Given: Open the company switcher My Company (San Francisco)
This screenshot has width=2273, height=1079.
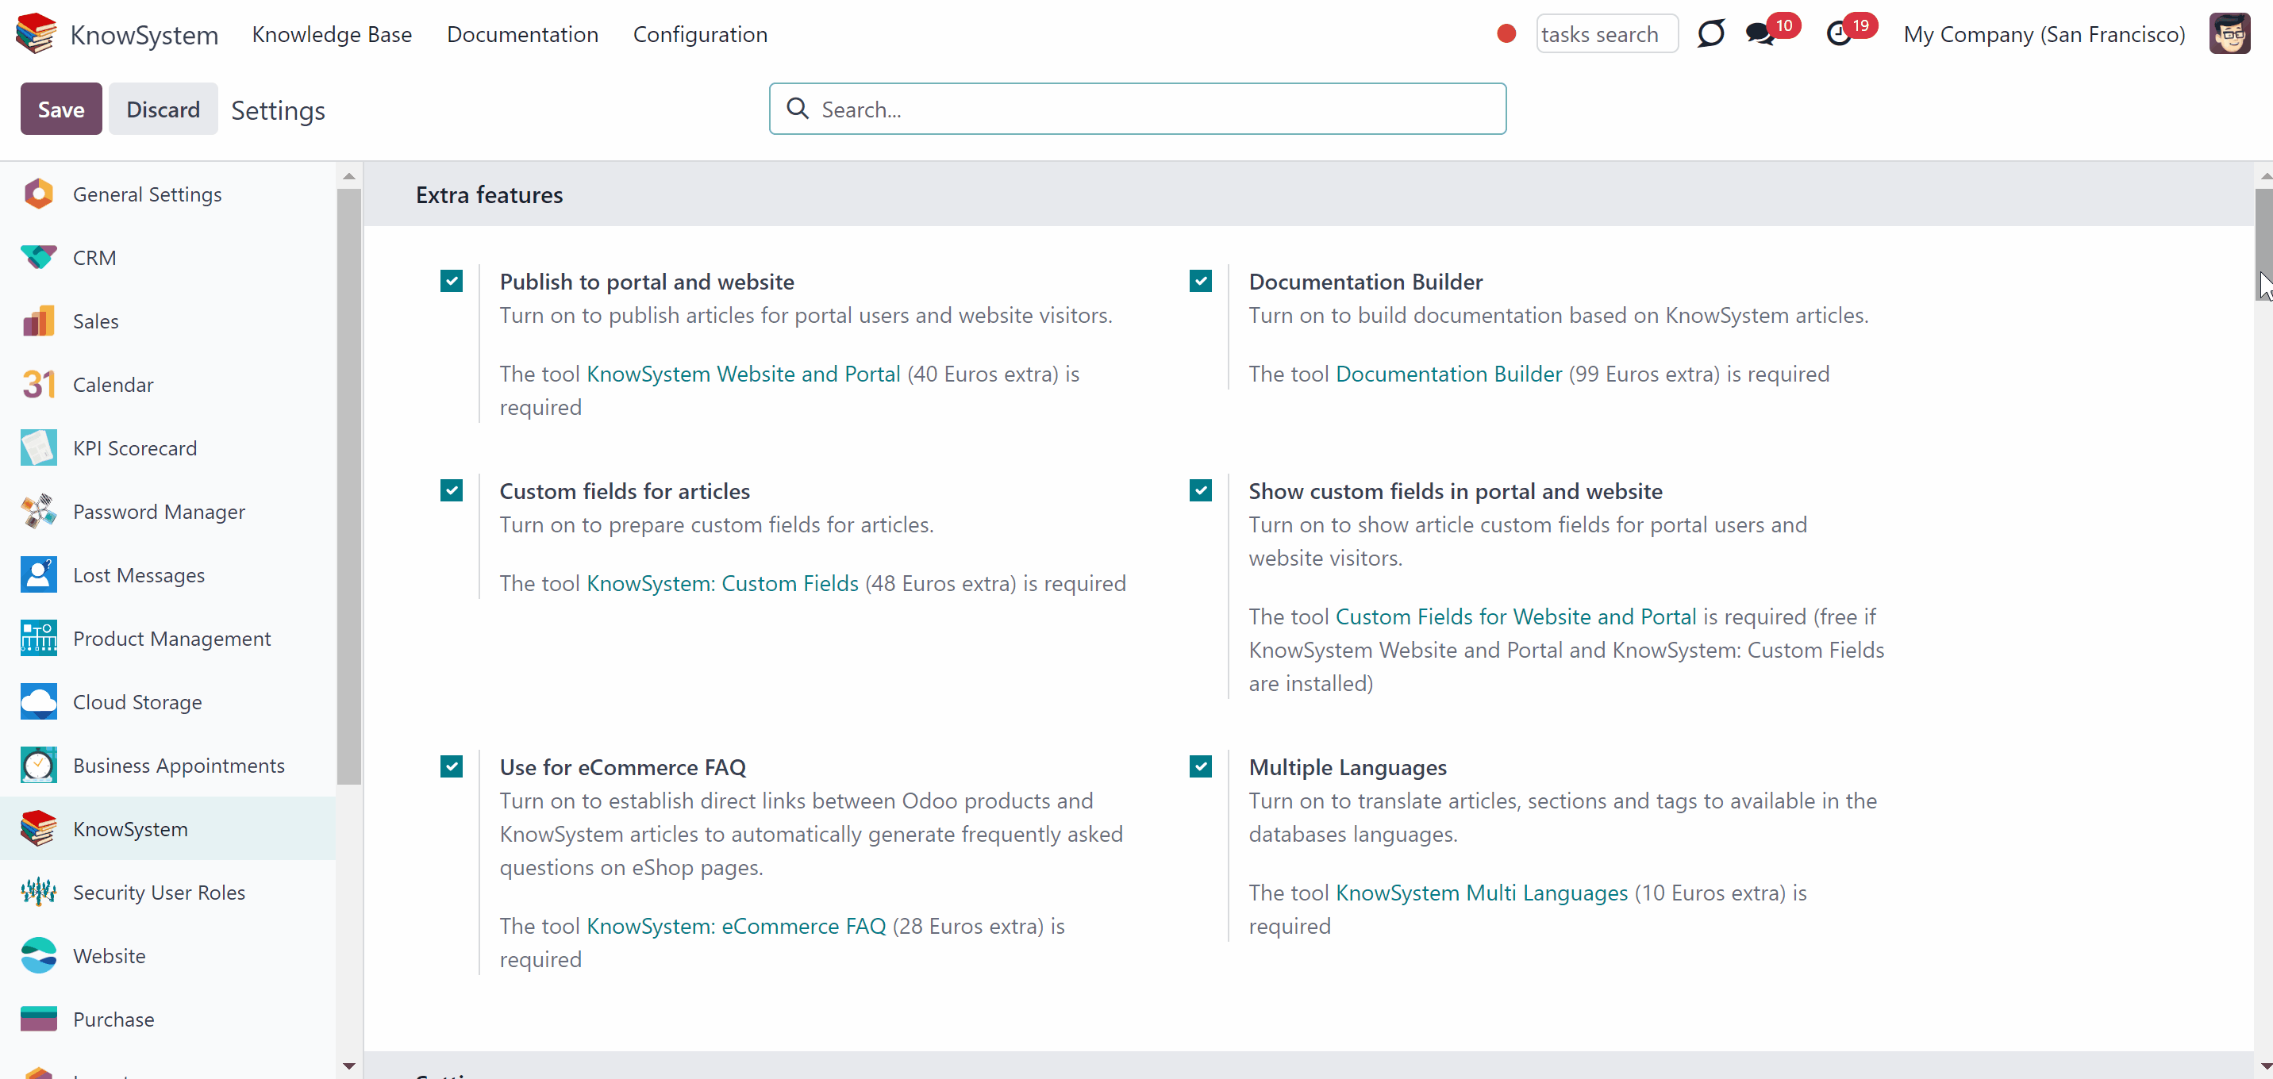Looking at the screenshot, I should pyautogui.click(x=2044, y=34).
